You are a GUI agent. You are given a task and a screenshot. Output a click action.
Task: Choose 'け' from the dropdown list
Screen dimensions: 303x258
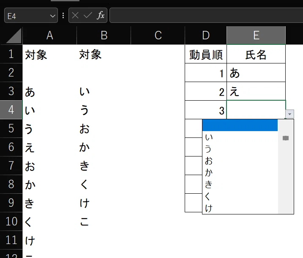tap(240, 208)
